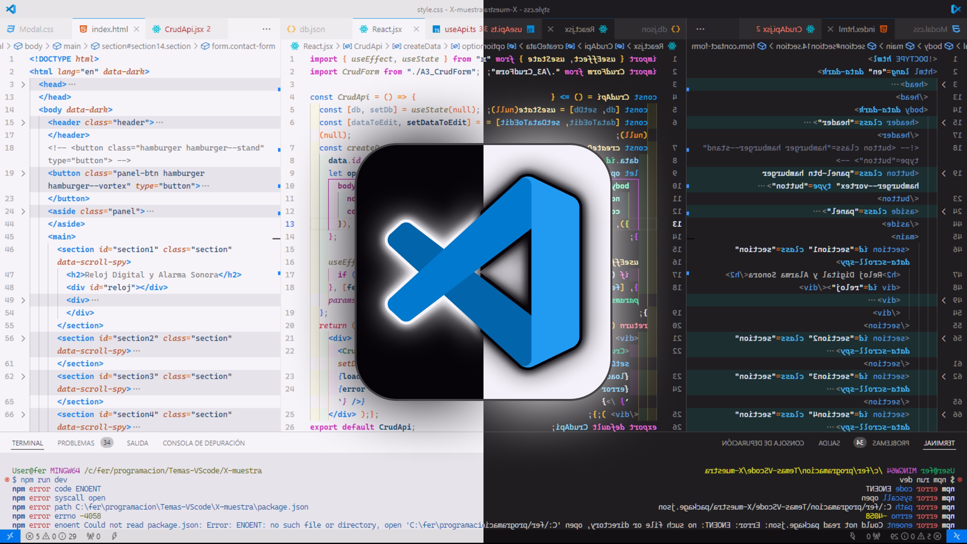Click the React icon on the light CrudApi.jsx tab

156,29
